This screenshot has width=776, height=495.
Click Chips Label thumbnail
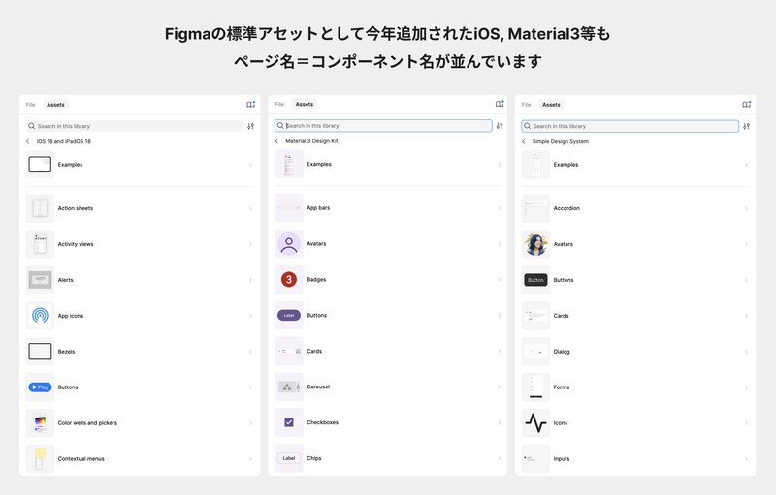click(x=289, y=458)
